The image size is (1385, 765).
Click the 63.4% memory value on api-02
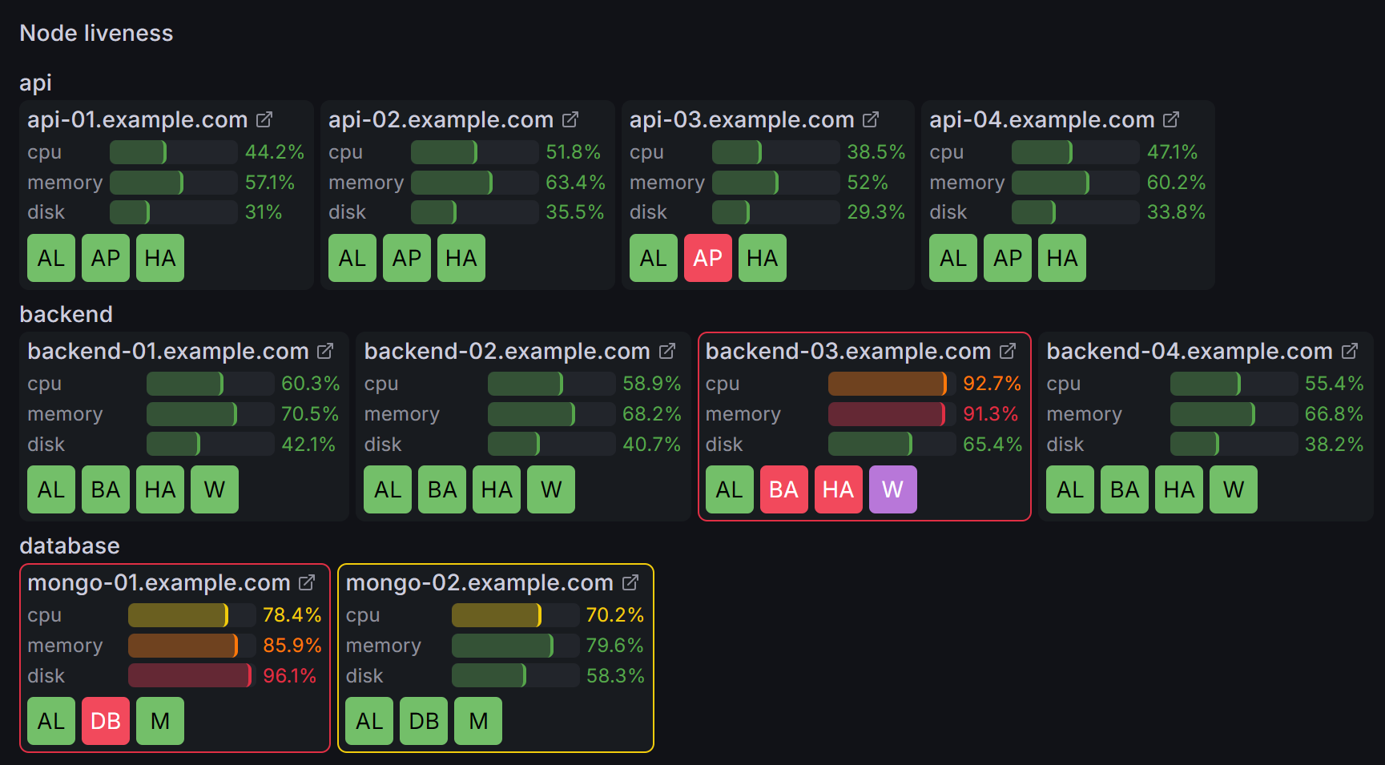point(575,183)
